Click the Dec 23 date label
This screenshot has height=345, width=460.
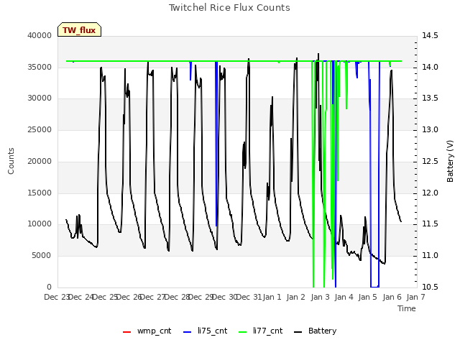click(x=57, y=297)
